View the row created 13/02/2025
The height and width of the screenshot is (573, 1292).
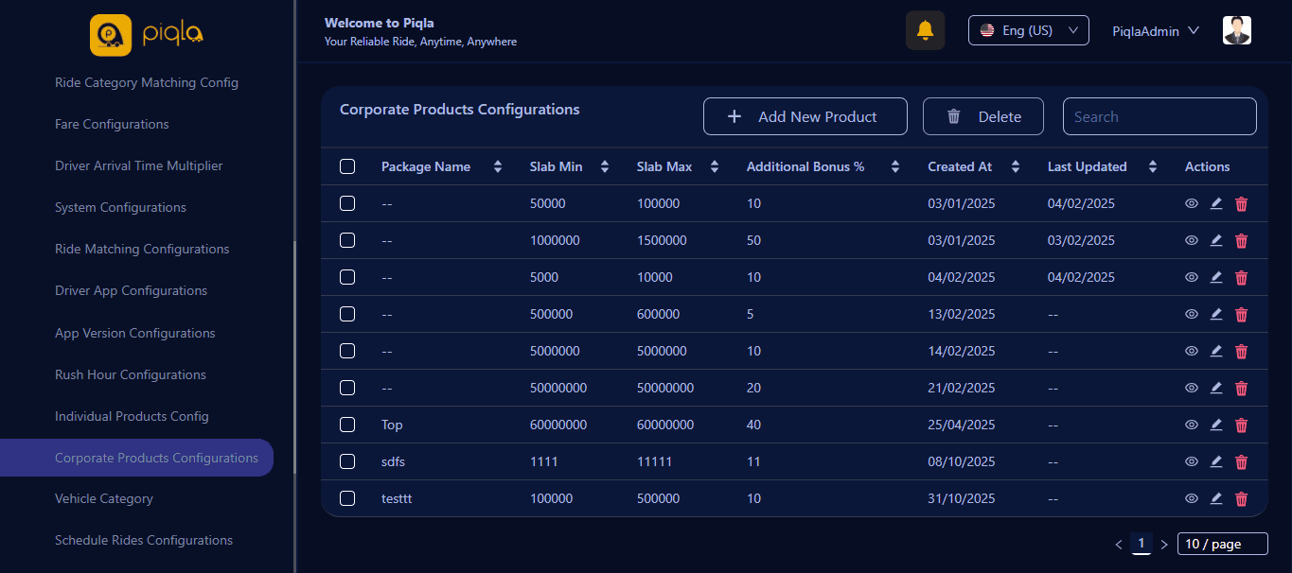[x=1192, y=314]
